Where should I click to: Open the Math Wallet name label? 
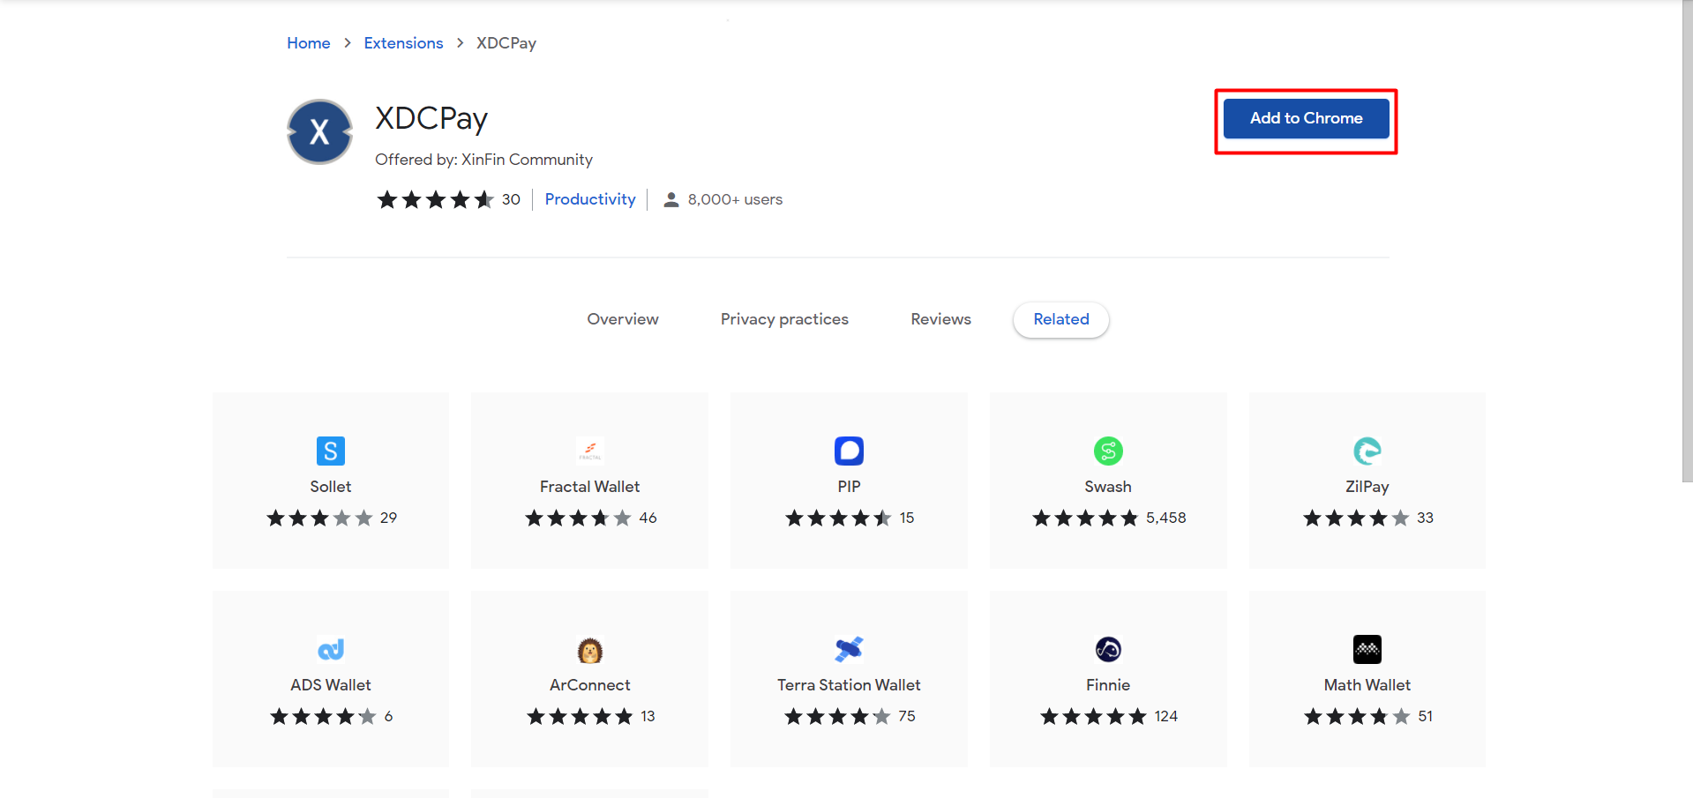[1367, 685]
